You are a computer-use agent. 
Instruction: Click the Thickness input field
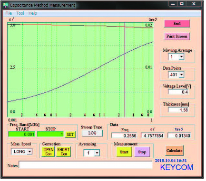[178, 110]
